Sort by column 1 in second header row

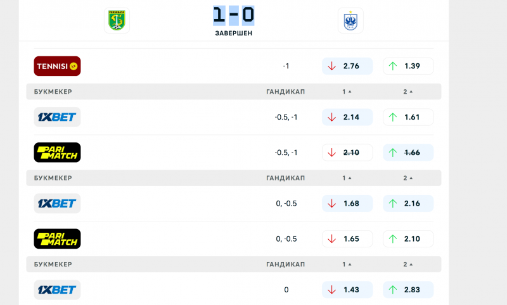347,178
